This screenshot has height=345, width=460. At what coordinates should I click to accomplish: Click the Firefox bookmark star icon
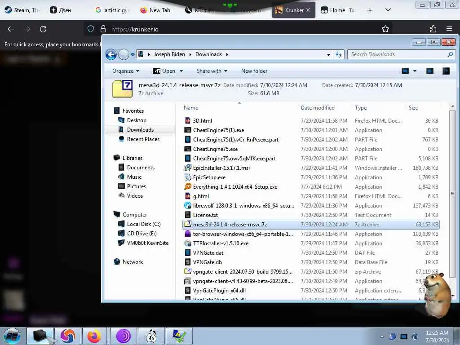(x=385, y=29)
